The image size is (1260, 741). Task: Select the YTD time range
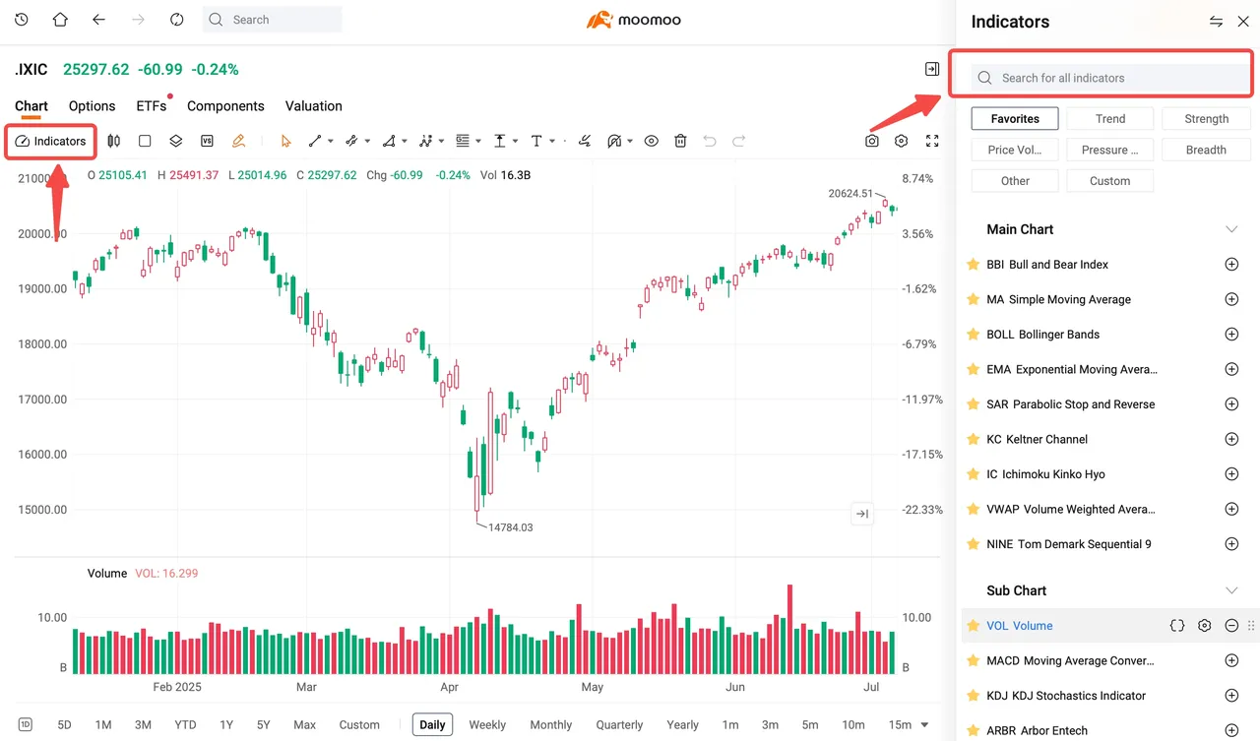[x=185, y=725]
